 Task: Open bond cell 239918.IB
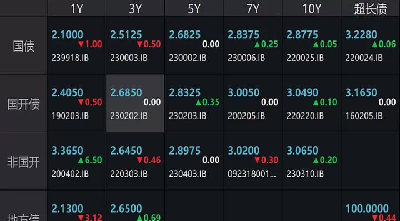click(77, 45)
